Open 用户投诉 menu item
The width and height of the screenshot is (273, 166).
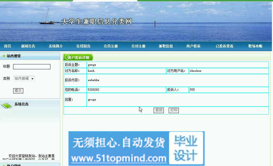click(x=193, y=46)
